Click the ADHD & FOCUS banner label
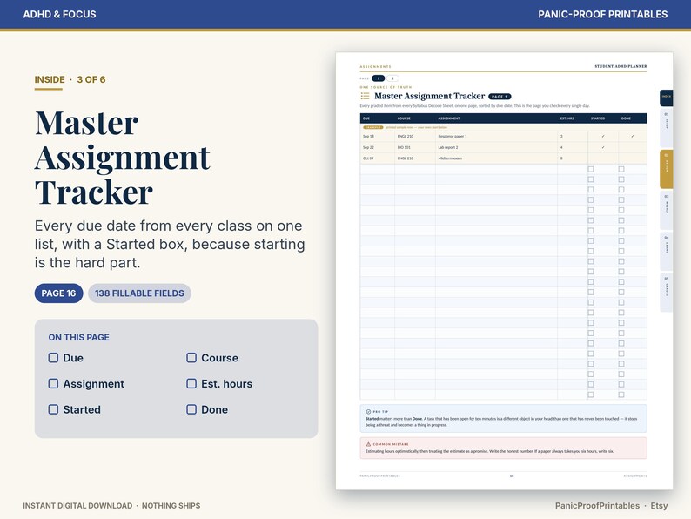 click(x=59, y=14)
